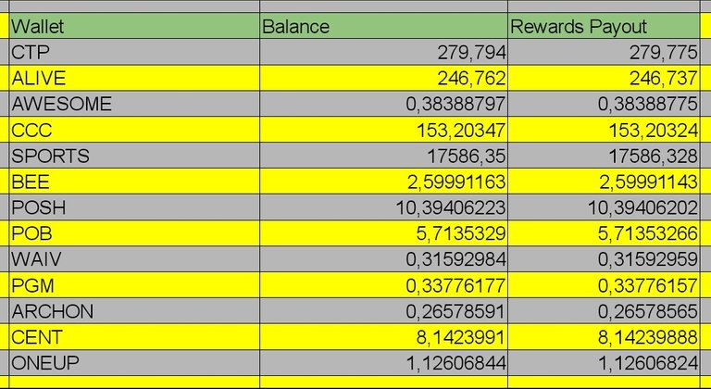The height and width of the screenshot is (389, 711).
Task: Select balance cell 1,12606844
Action: click(383, 363)
